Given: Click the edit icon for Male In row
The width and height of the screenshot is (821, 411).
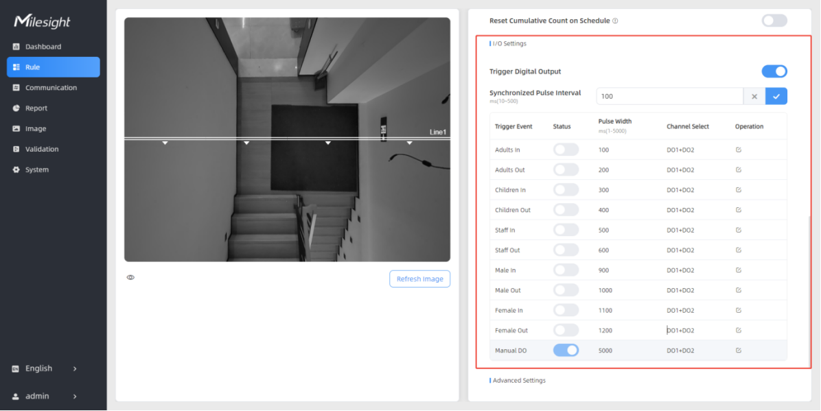Looking at the screenshot, I should pos(738,270).
